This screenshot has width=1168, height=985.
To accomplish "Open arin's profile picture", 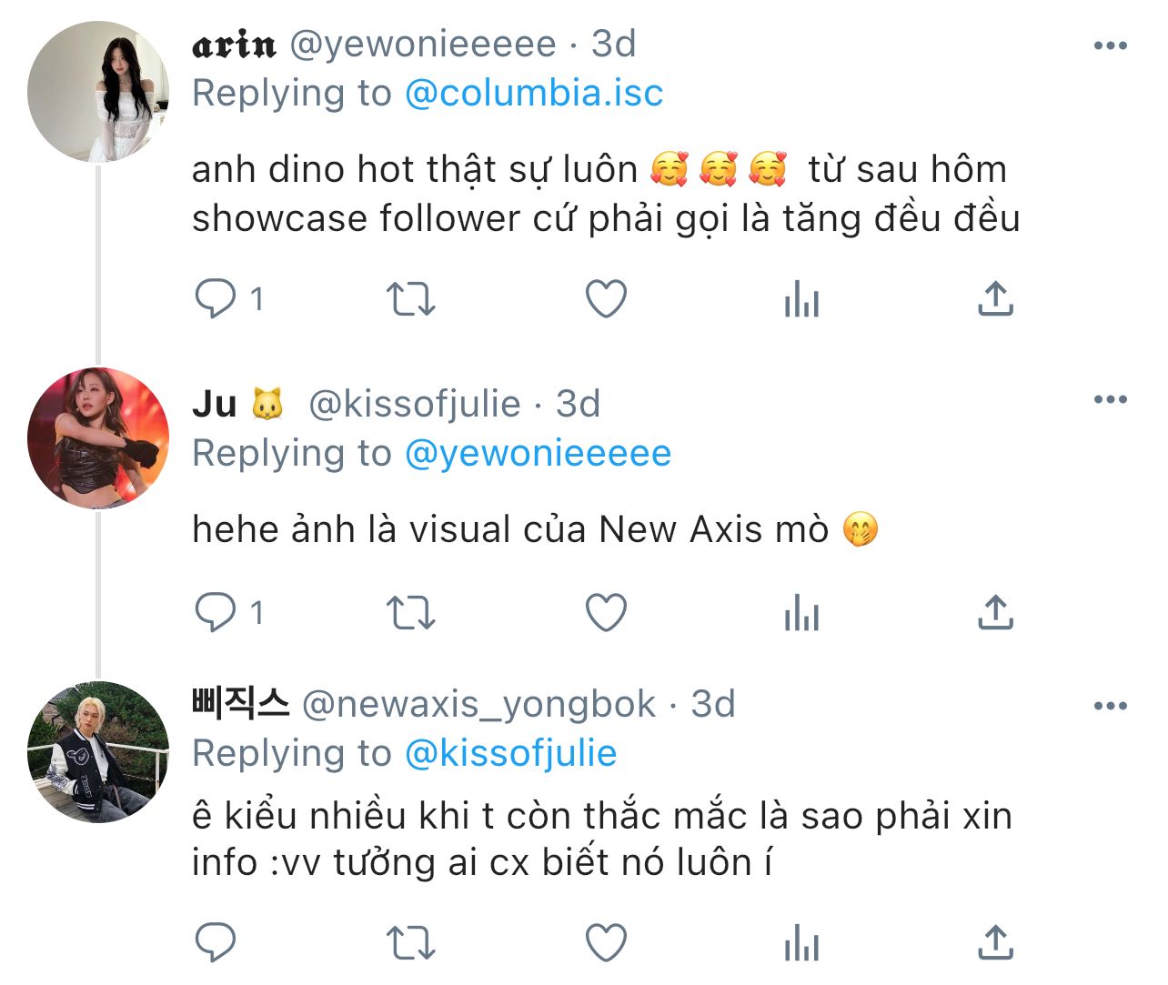I will coord(98,93).
